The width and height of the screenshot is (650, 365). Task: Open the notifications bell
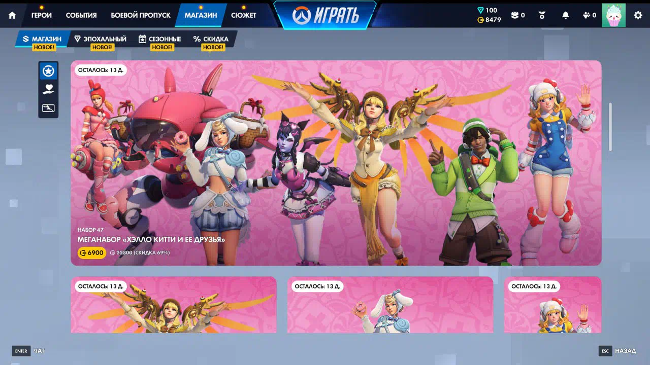coord(565,15)
